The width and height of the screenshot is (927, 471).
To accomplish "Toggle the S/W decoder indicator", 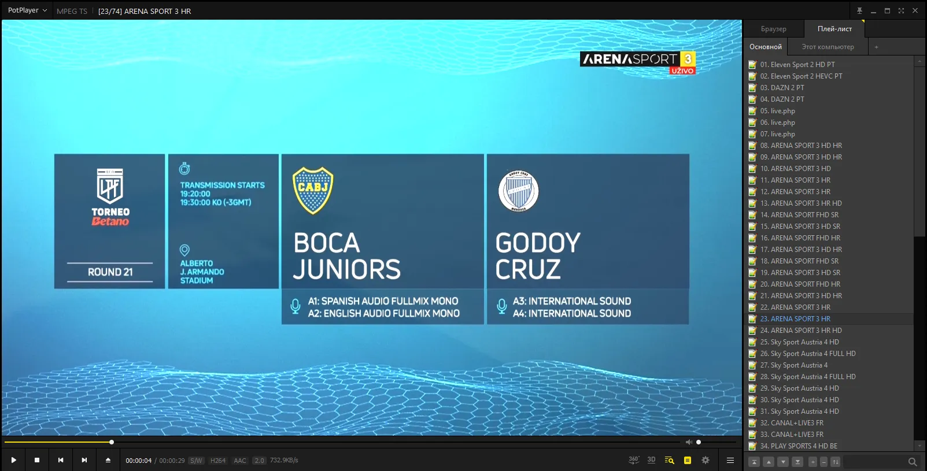I will click(x=196, y=461).
